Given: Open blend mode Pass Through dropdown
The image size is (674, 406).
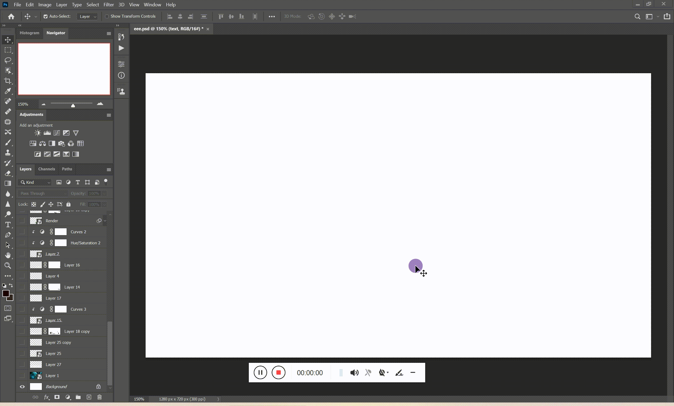Looking at the screenshot, I should tap(43, 194).
